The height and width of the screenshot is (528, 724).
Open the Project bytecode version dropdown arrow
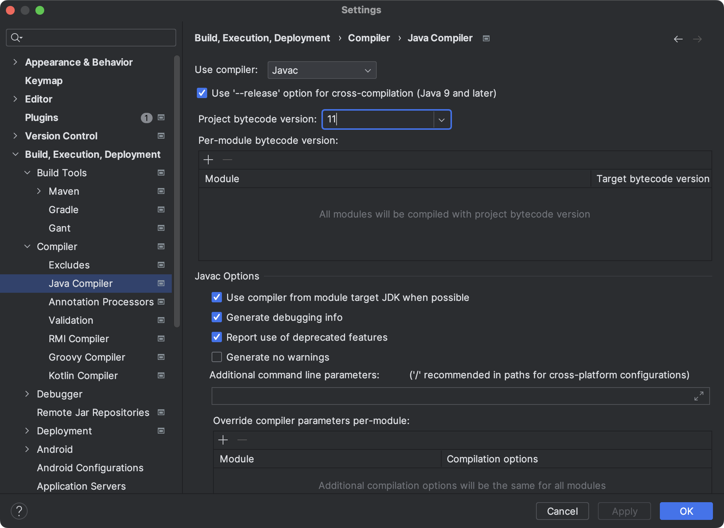click(x=442, y=120)
